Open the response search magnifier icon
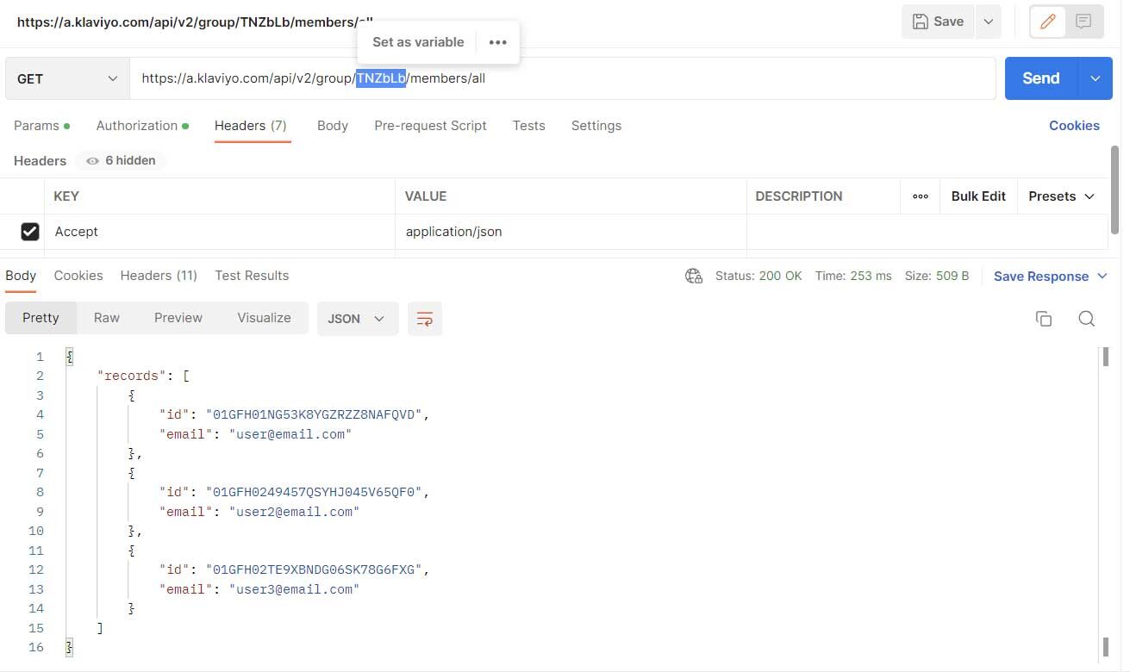Screen dimensions: 1130x672 click(x=1087, y=319)
